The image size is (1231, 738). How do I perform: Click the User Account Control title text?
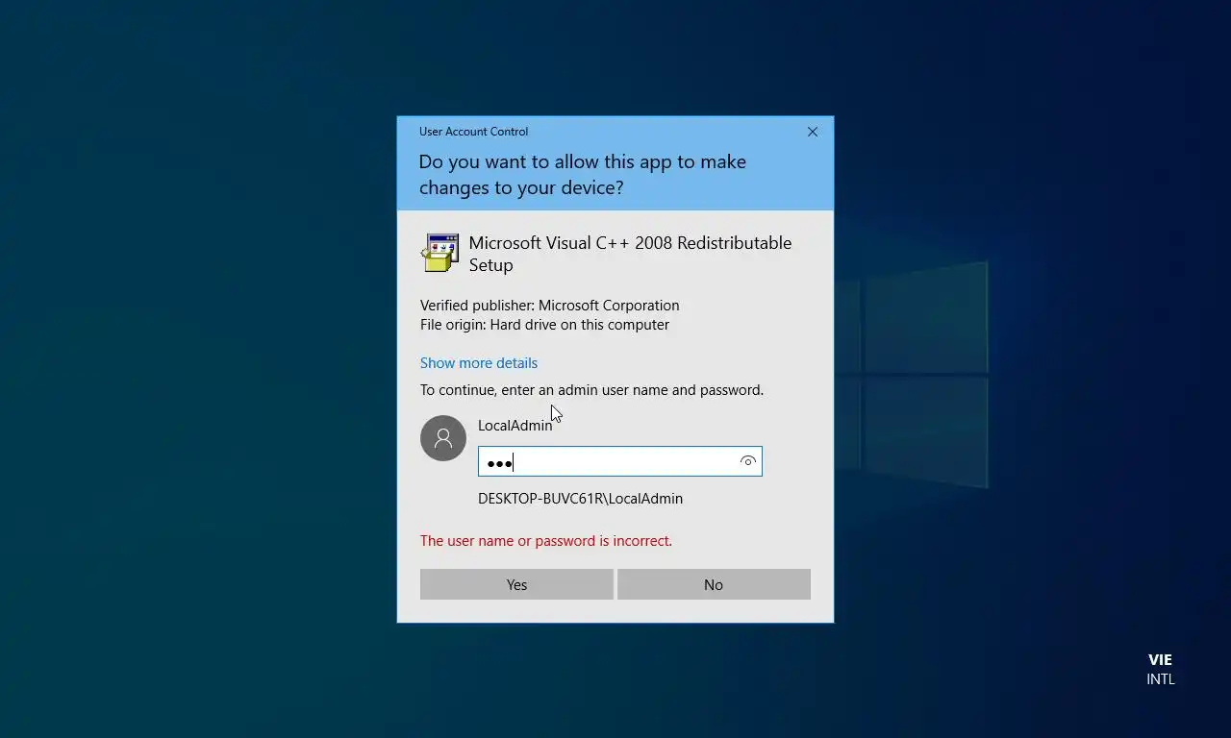(x=473, y=132)
